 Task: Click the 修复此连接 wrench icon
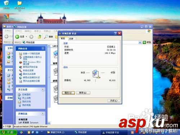click(21, 71)
